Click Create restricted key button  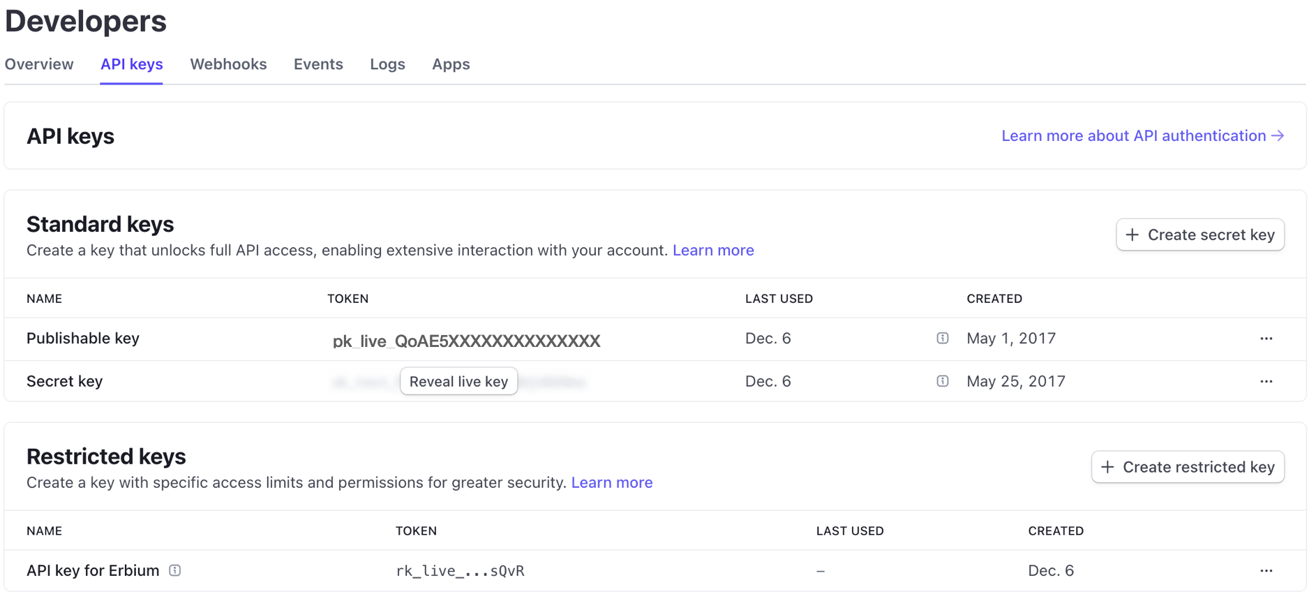1187,467
